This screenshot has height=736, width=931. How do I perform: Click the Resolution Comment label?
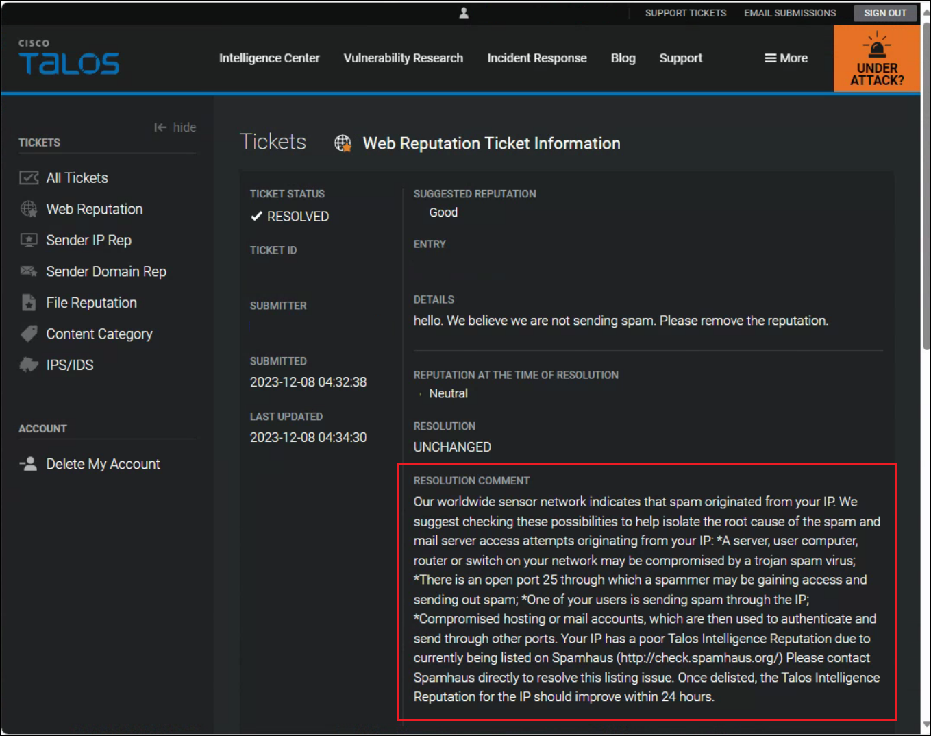tap(471, 481)
